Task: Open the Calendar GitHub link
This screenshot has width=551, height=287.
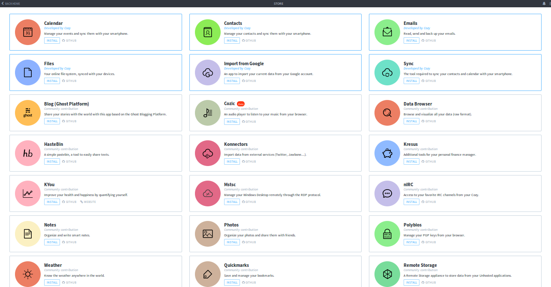Action: click(69, 41)
